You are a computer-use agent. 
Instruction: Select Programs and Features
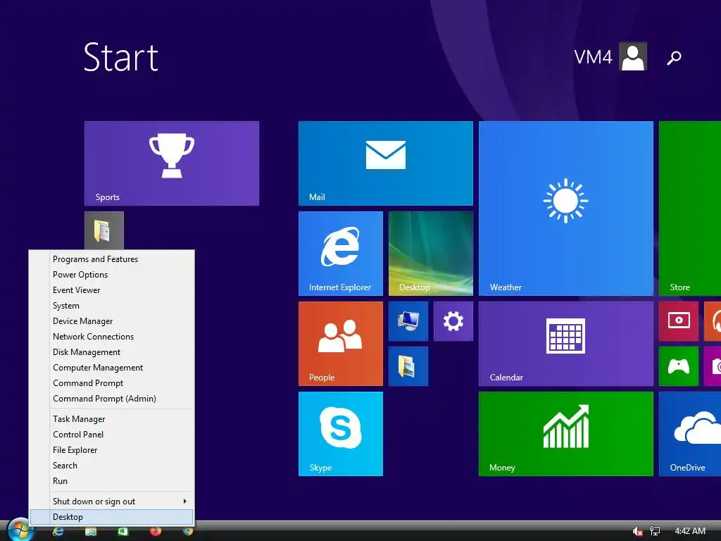(112, 259)
